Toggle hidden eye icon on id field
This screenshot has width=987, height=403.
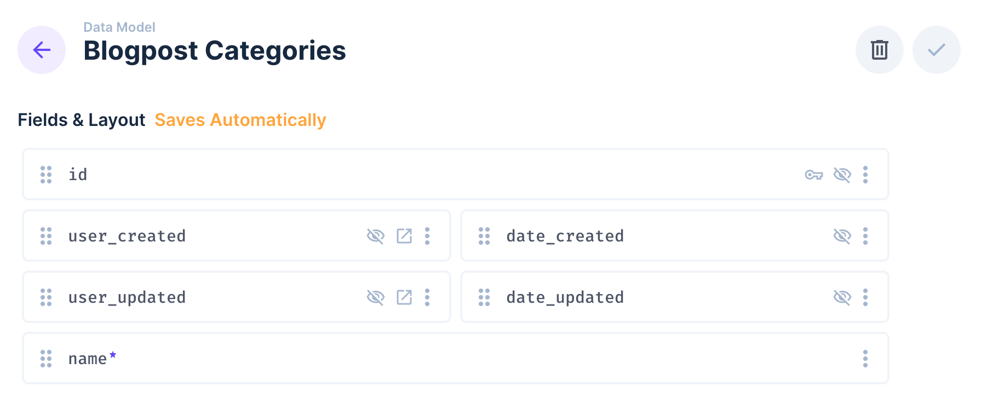842,175
